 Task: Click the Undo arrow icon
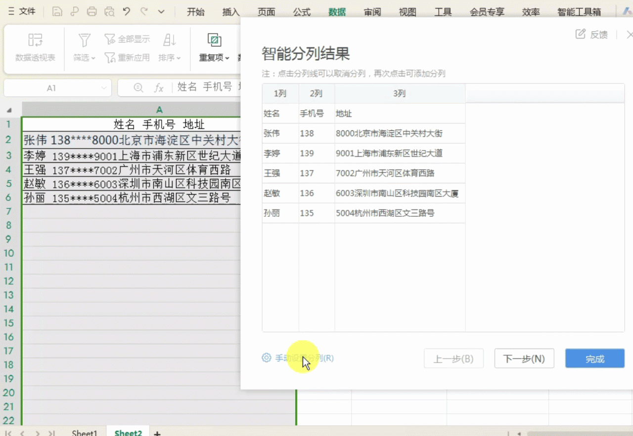127,11
